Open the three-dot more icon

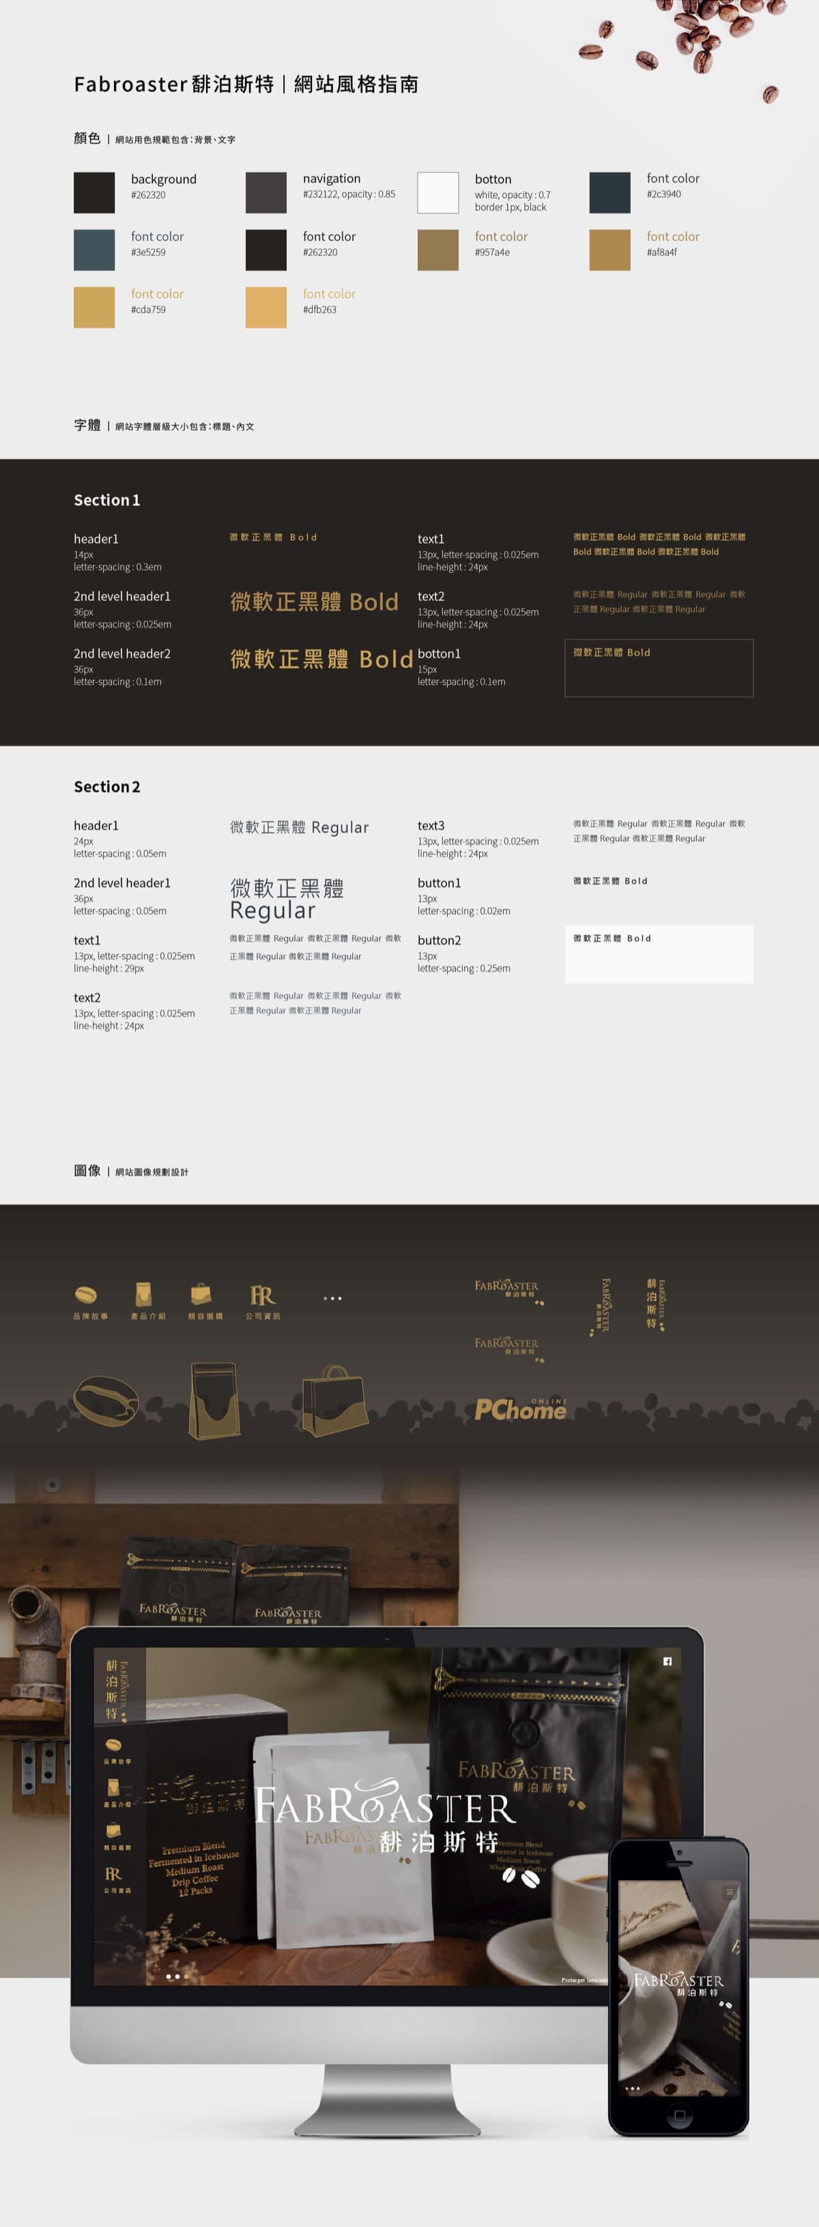332,1298
